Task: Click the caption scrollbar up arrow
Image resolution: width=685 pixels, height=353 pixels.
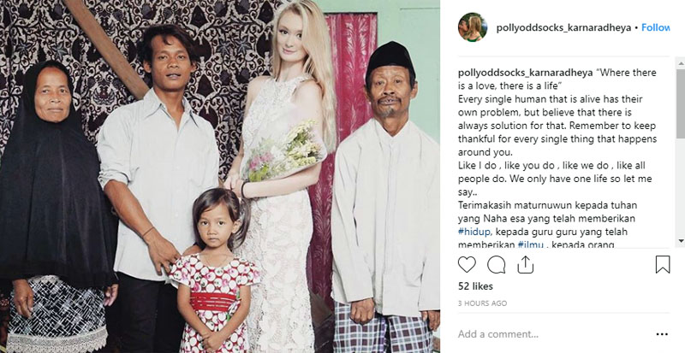Action: coord(681,63)
